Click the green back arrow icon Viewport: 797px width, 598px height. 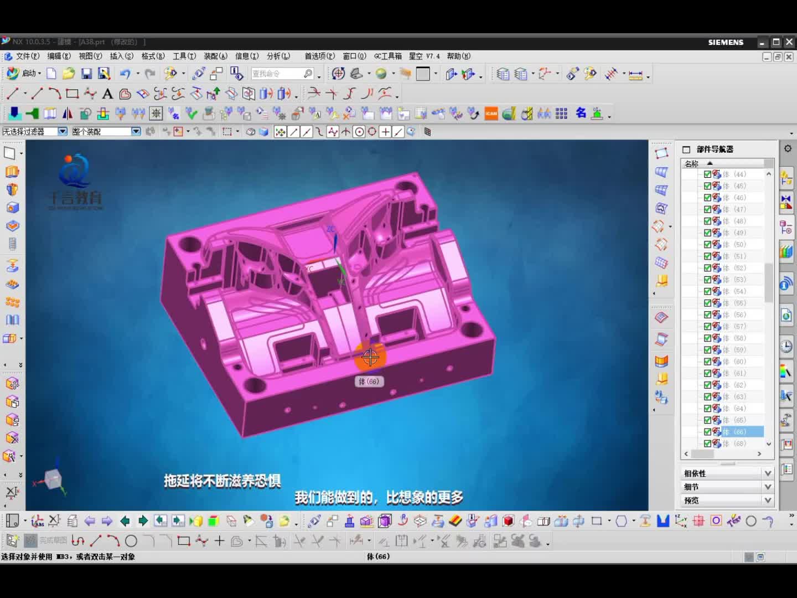[x=125, y=521]
